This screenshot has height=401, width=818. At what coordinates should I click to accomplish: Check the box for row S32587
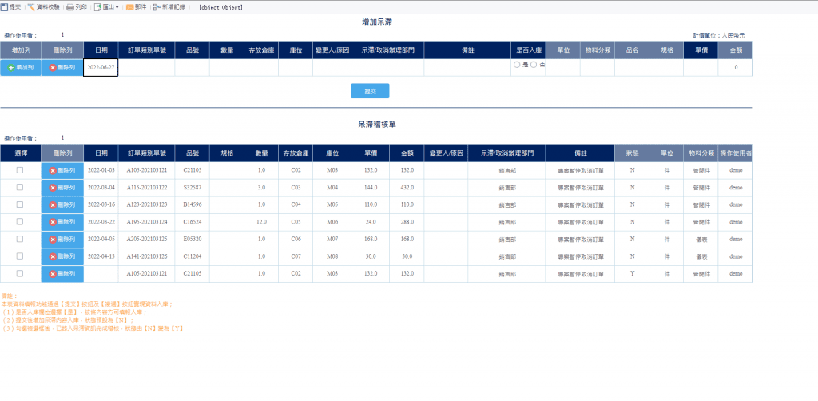pos(20,187)
